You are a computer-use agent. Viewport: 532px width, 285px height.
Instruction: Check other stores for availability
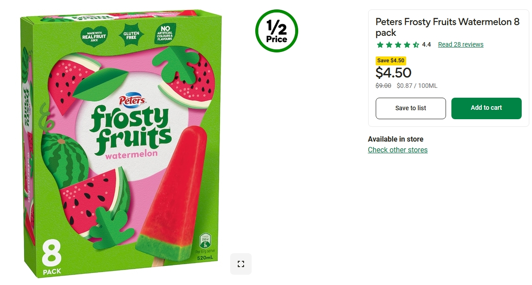click(398, 150)
